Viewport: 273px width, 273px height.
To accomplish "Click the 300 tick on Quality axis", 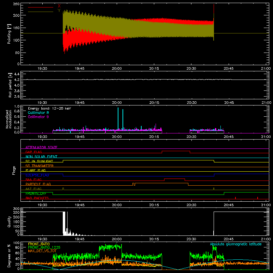I will pyautogui.click(x=16, y=209).
